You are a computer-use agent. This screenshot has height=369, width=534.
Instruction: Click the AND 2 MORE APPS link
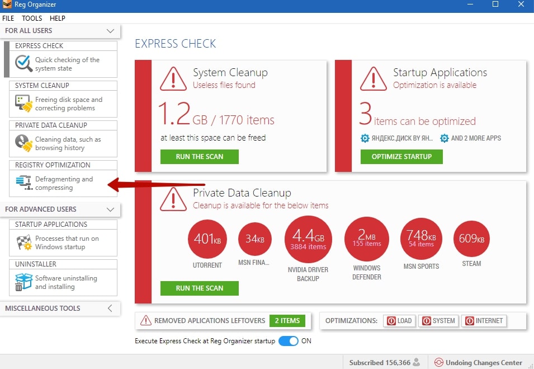476,138
